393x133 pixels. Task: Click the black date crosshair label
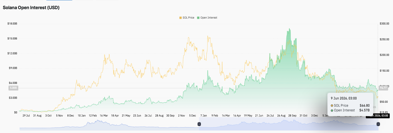click(377, 116)
